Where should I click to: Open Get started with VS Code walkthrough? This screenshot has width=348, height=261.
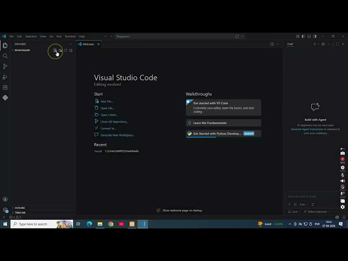pyautogui.click(x=223, y=108)
